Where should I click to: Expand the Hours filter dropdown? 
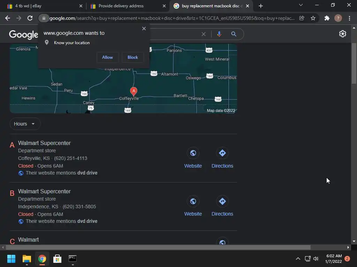click(x=25, y=124)
